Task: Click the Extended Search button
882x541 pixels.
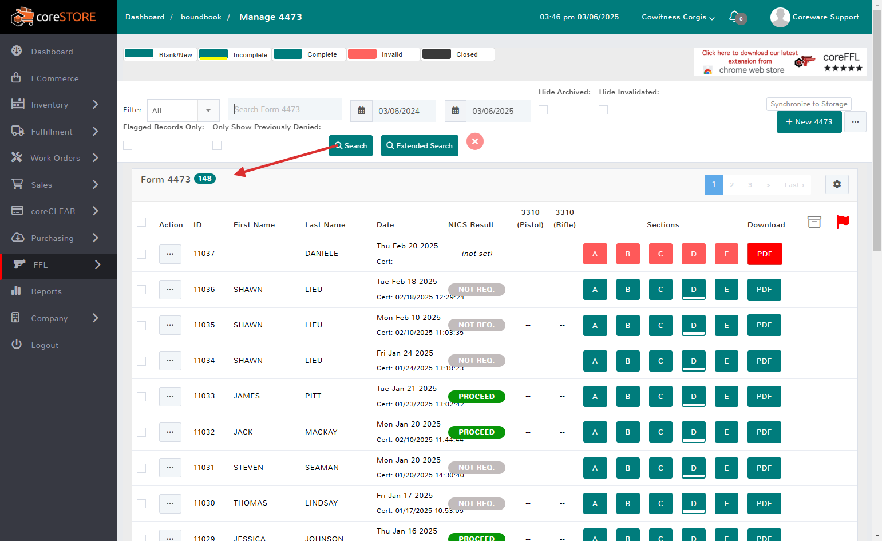Action: (x=420, y=146)
